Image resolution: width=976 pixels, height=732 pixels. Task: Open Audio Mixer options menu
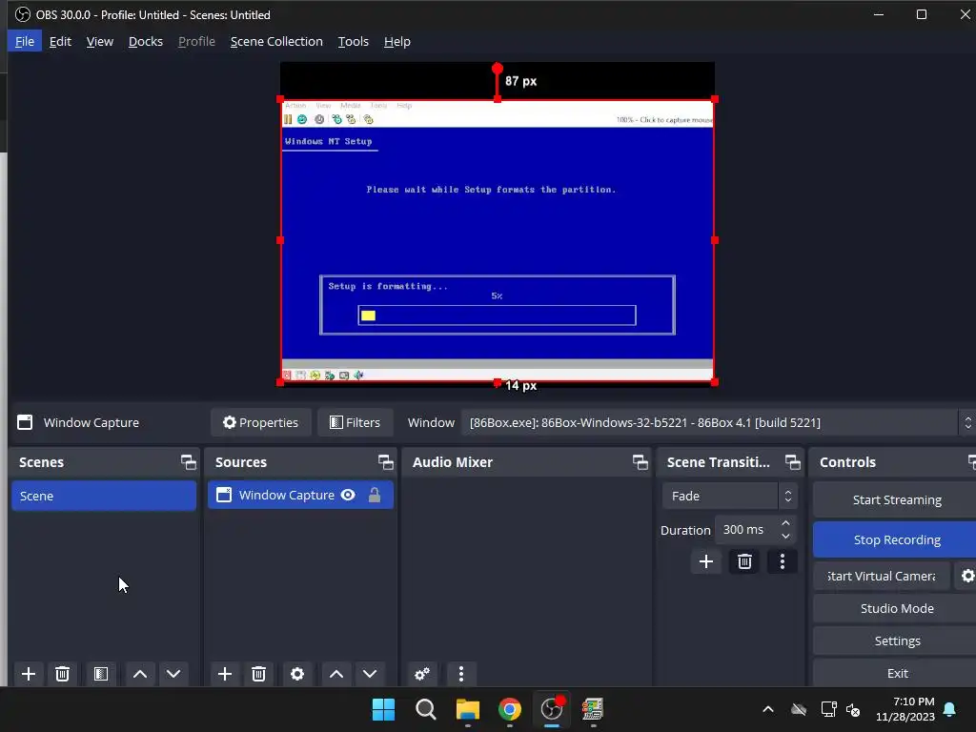[x=460, y=674]
